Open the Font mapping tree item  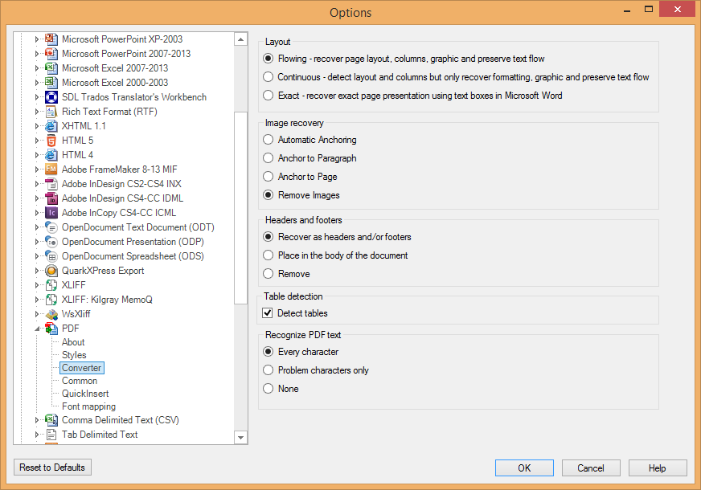click(x=88, y=406)
